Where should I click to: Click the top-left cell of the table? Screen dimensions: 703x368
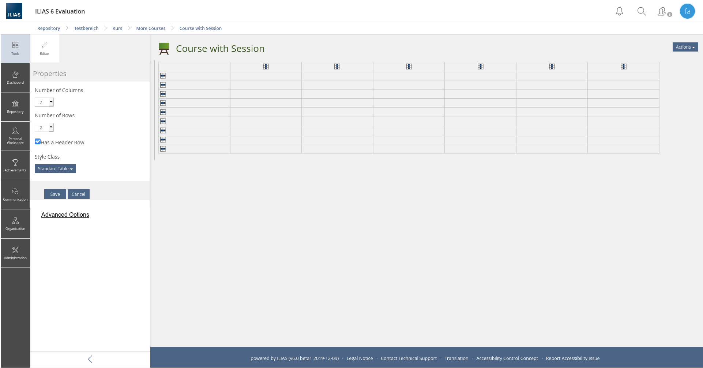click(194, 67)
